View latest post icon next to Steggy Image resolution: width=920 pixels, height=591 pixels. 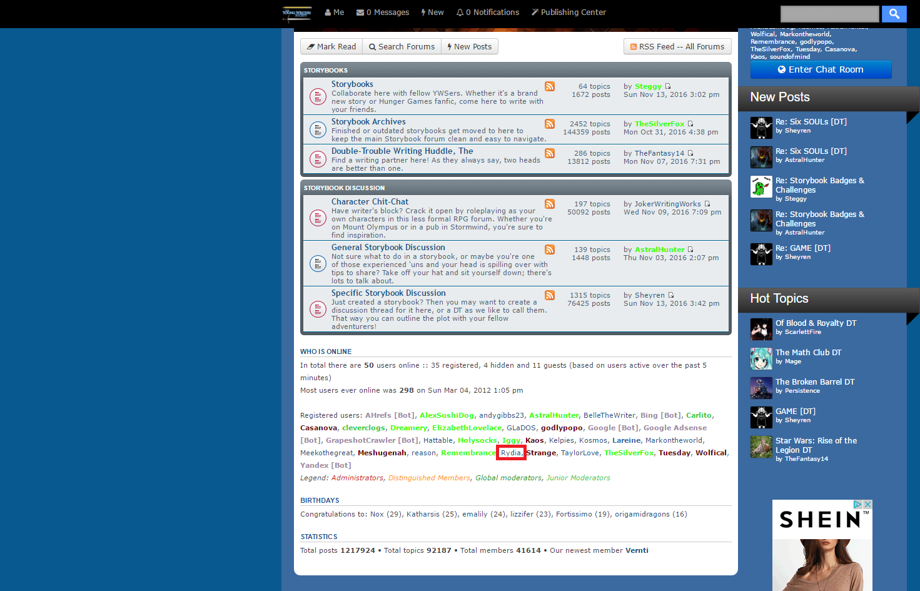pyautogui.click(x=668, y=86)
